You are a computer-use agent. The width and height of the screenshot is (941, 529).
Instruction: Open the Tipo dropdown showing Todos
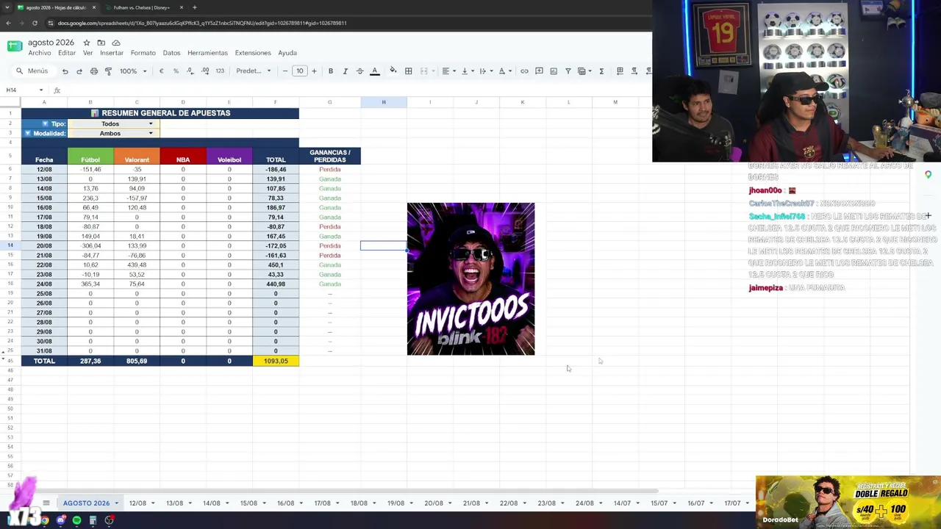(x=113, y=123)
